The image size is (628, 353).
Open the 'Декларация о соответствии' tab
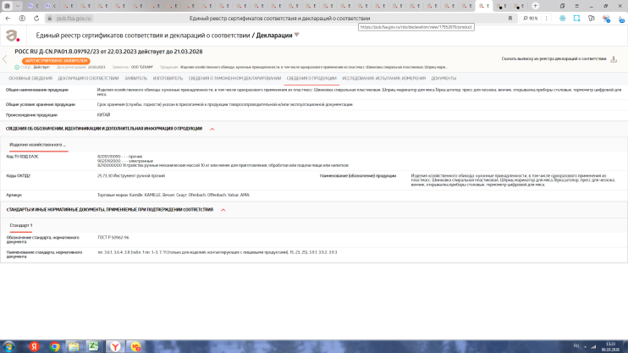[88, 79]
